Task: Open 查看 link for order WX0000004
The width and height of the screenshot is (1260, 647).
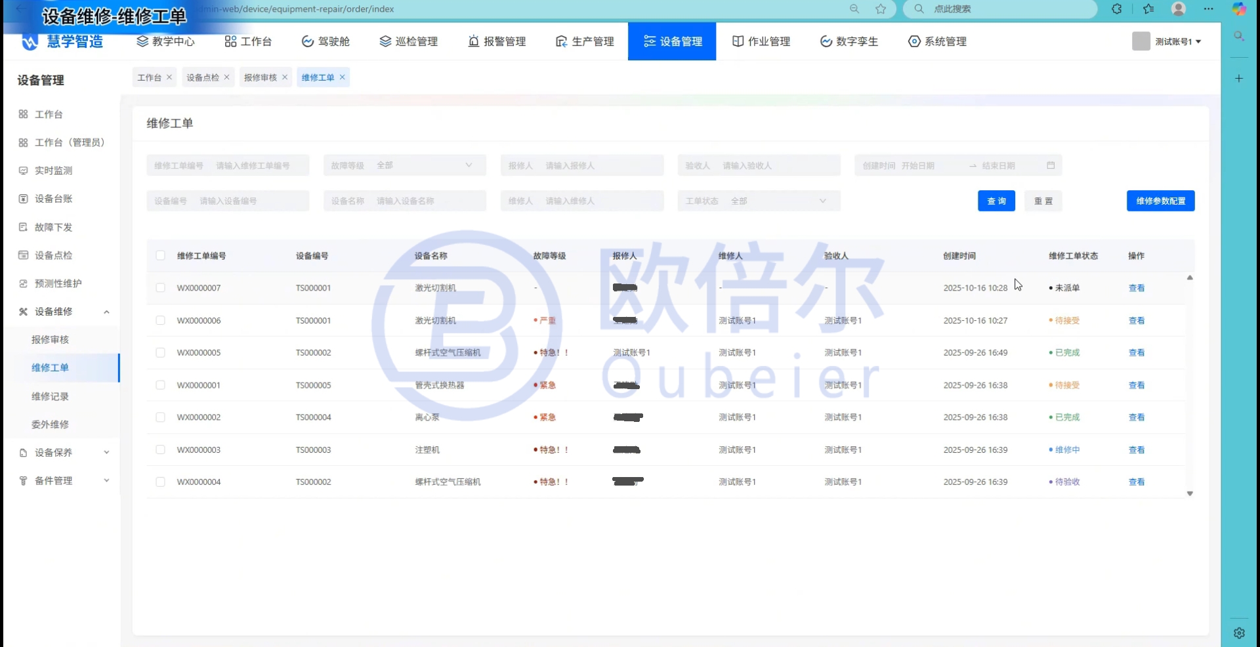Action: pyautogui.click(x=1136, y=482)
